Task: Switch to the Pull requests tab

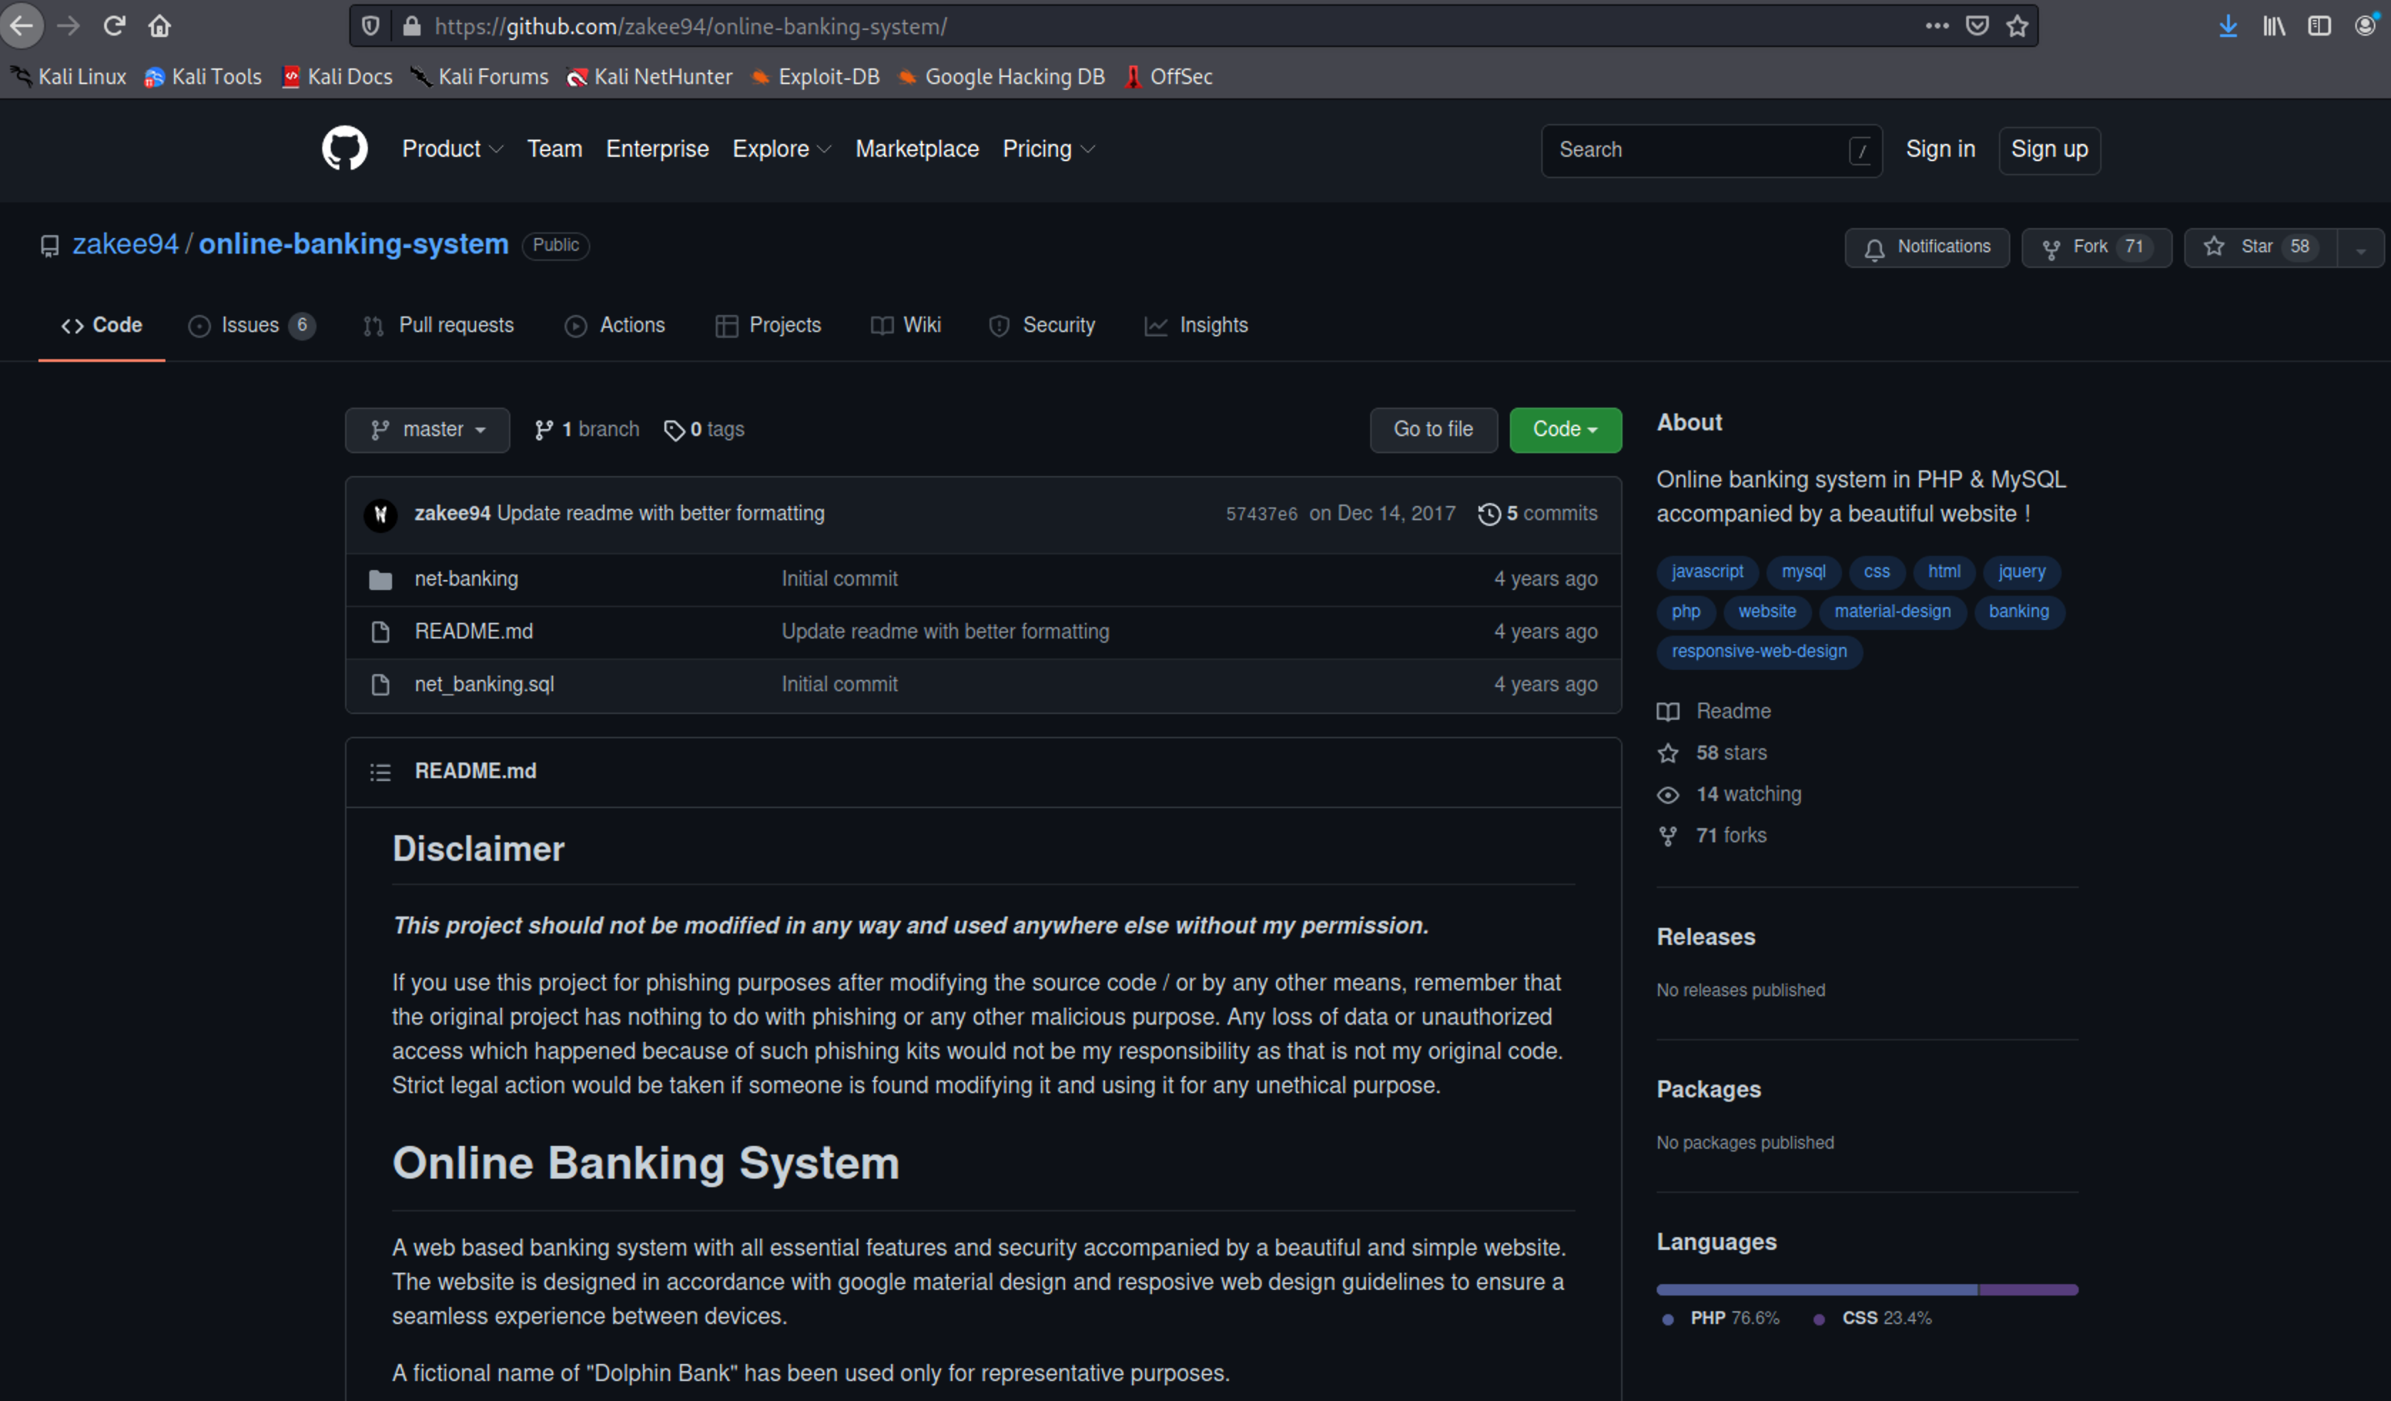Action: 438,326
